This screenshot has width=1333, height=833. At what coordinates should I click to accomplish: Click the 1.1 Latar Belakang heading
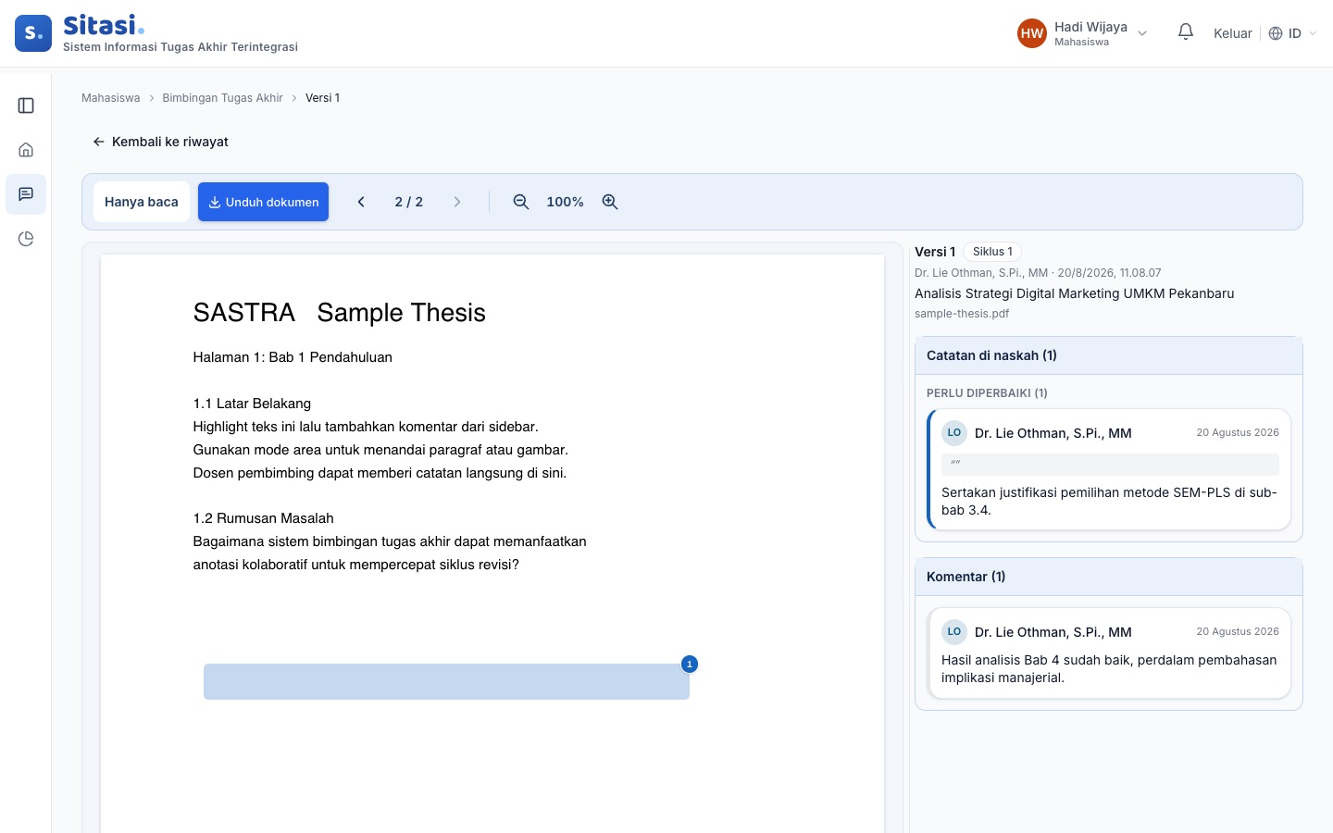pyautogui.click(x=252, y=404)
